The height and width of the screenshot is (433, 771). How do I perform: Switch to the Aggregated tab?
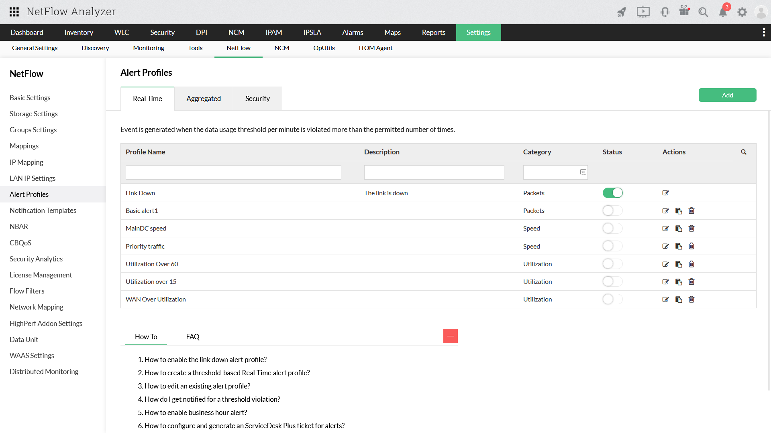click(204, 99)
